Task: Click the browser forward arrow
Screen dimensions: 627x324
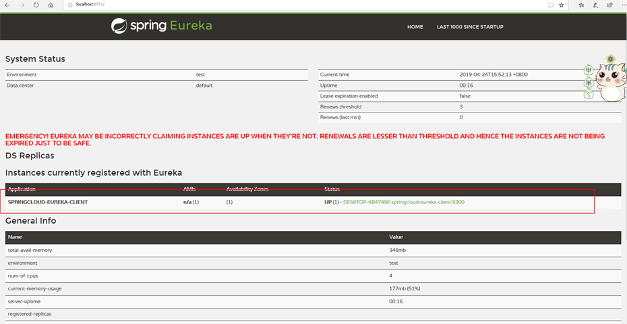Action: pos(22,5)
